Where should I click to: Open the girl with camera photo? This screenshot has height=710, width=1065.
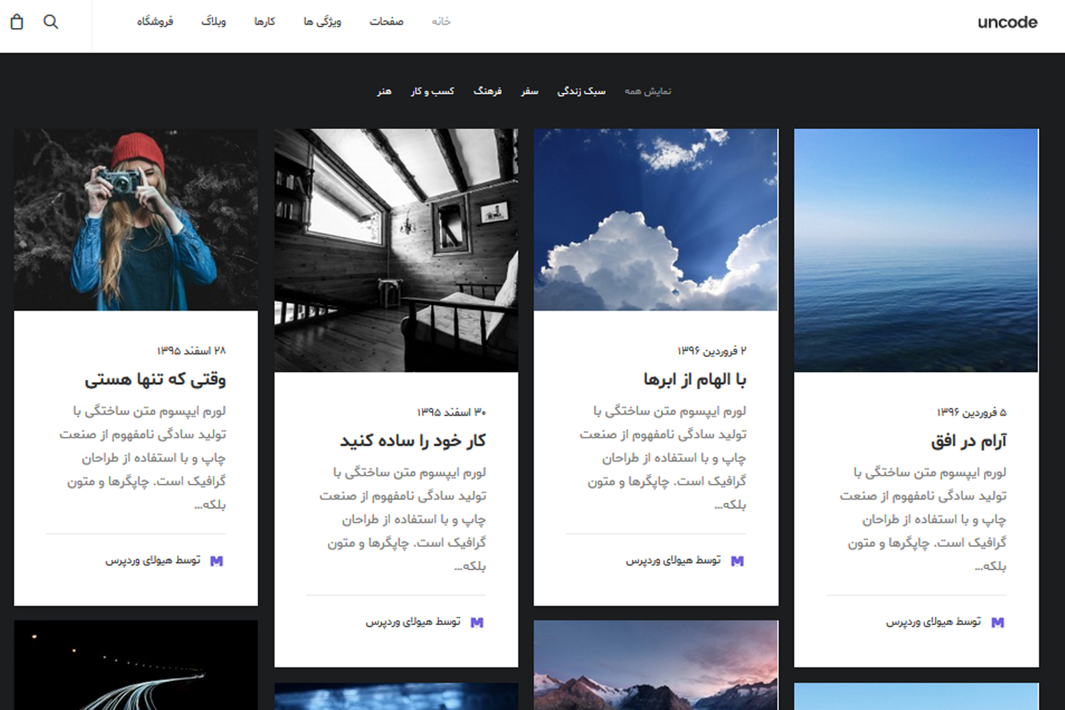tap(136, 220)
